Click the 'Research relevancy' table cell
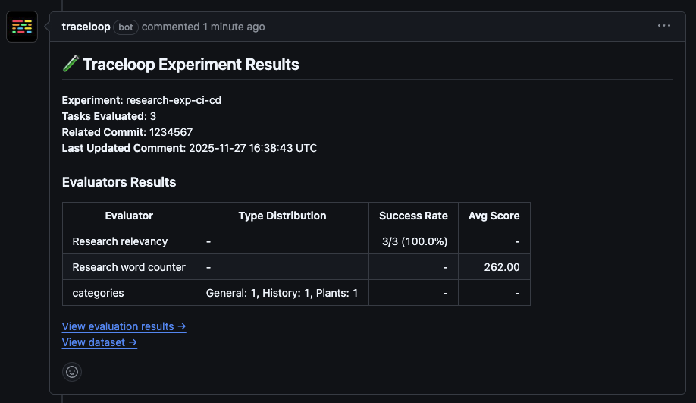 (129, 241)
